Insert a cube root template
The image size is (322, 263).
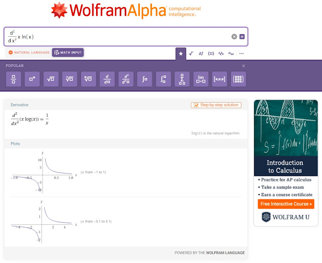point(69,79)
